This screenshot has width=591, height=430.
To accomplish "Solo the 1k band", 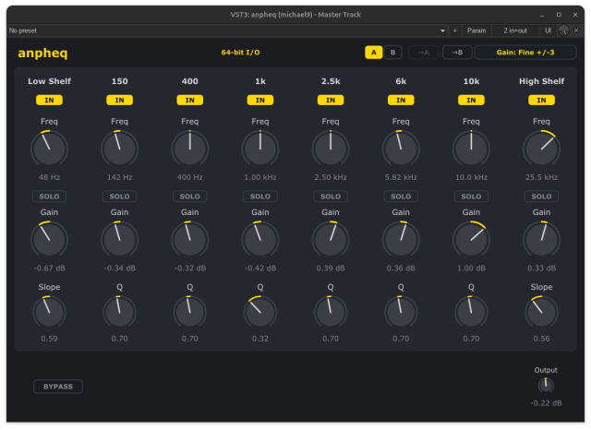I will 260,197.
